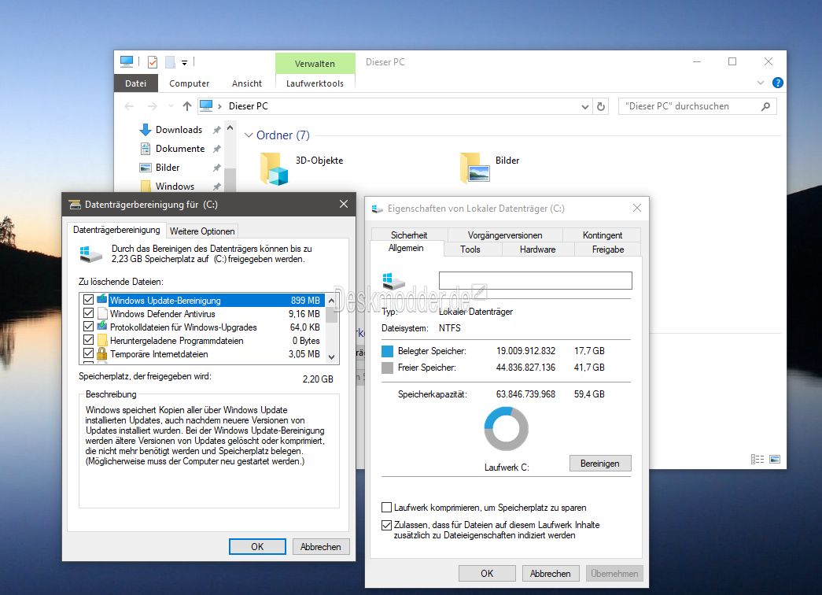The image size is (822, 595).
Task: Switch to the Weitere Optionen tab
Action: [202, 231]
